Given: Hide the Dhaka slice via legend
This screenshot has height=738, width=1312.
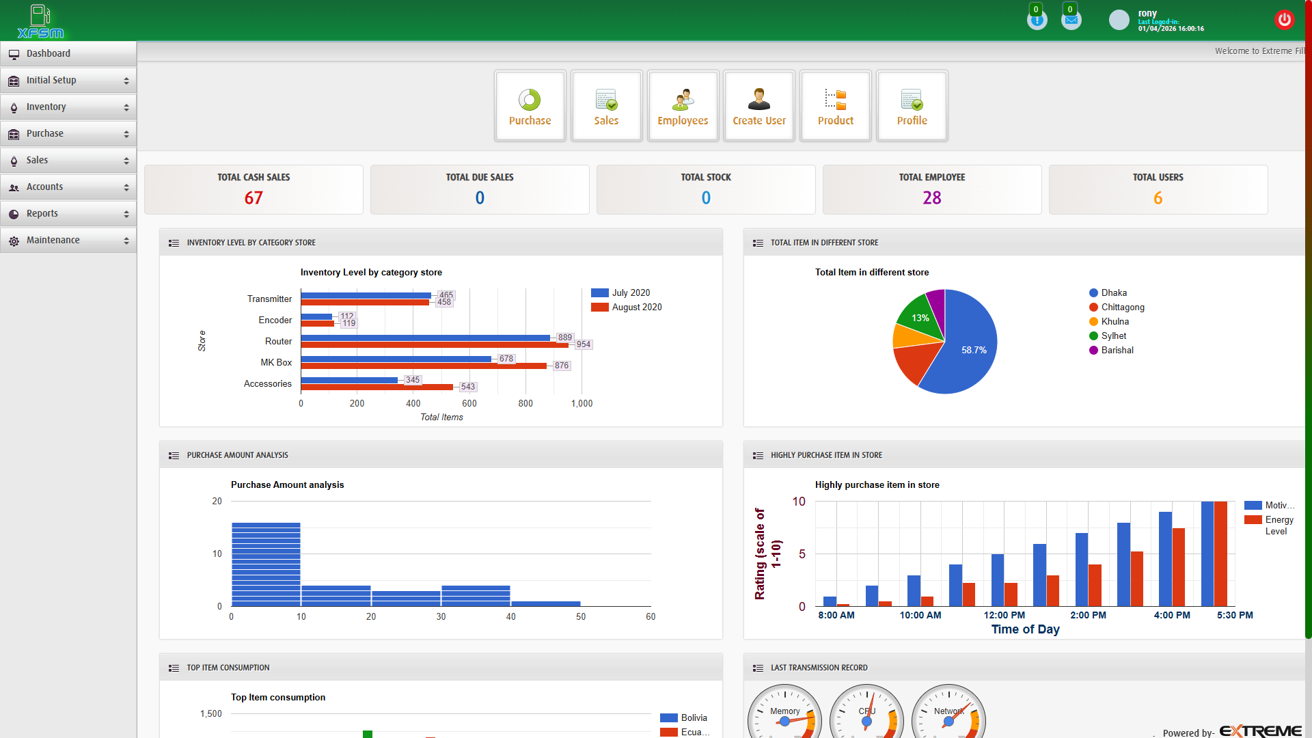Looking at the screenshot, I should pos(1110,292).
